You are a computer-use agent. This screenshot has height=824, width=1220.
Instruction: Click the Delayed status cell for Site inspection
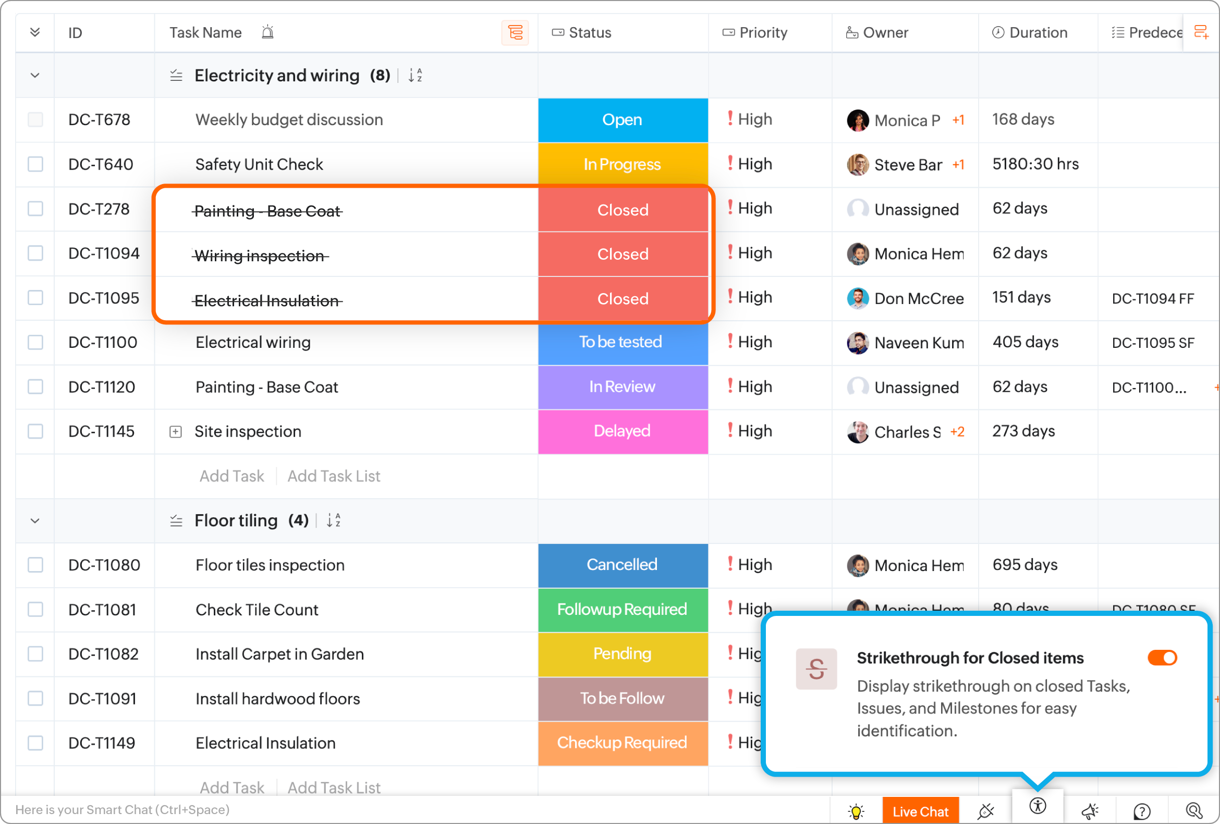pyautogui.click(x=622, y=432)
